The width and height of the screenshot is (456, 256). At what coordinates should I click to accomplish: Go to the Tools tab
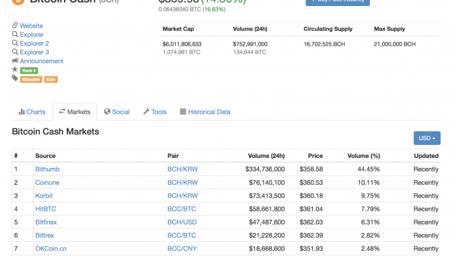pyautogui.click(x=155, y=112)
